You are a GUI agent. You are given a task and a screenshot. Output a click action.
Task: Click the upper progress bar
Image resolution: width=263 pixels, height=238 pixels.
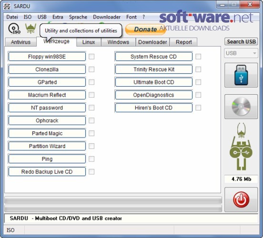coord(113,200)
